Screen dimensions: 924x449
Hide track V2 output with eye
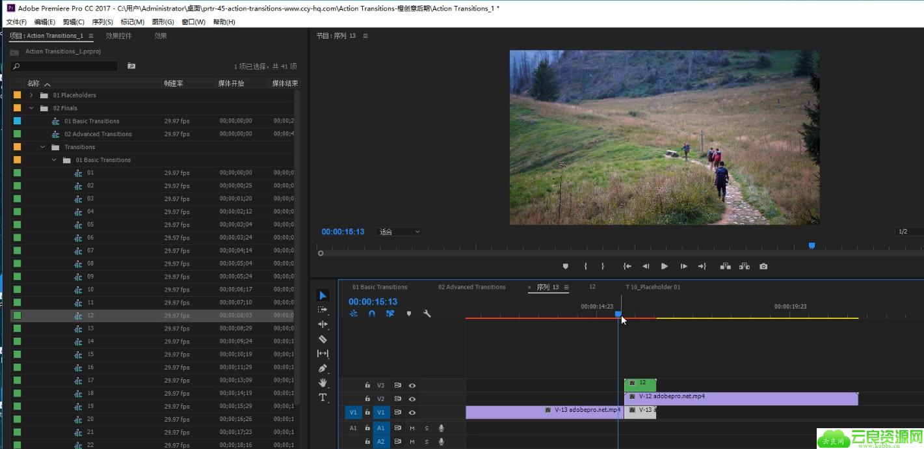pyautogui.click(x=412, y=399)
